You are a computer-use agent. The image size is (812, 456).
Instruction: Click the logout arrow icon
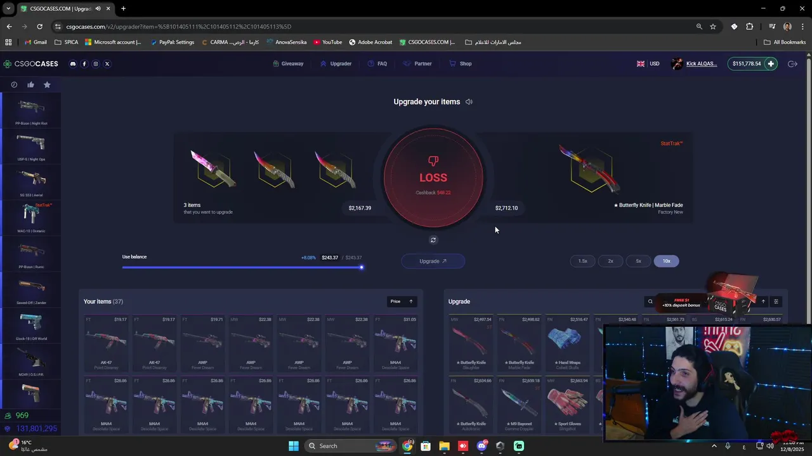tap(792, 64)
